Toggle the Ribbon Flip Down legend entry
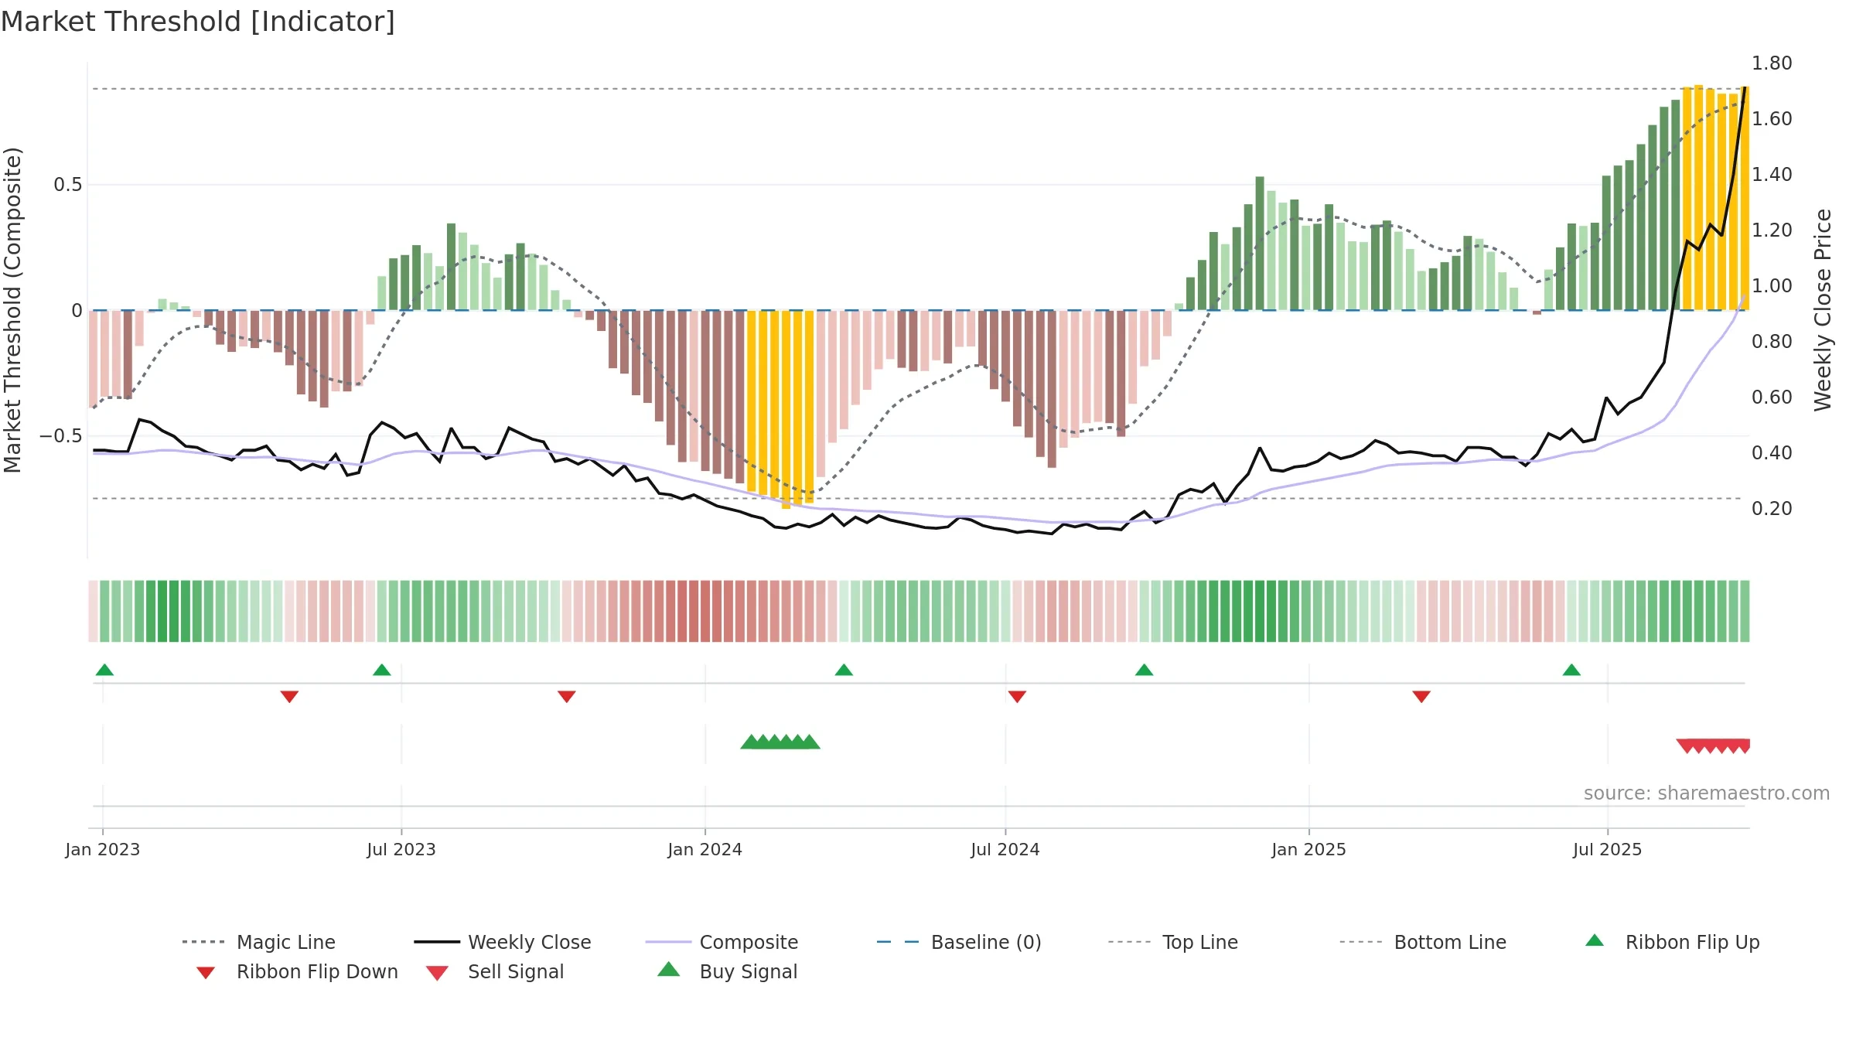Viewport: 1856px width, 1044px height. pos(296,971)
